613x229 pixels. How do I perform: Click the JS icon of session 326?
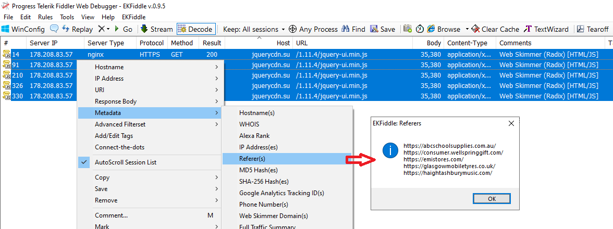6,85
